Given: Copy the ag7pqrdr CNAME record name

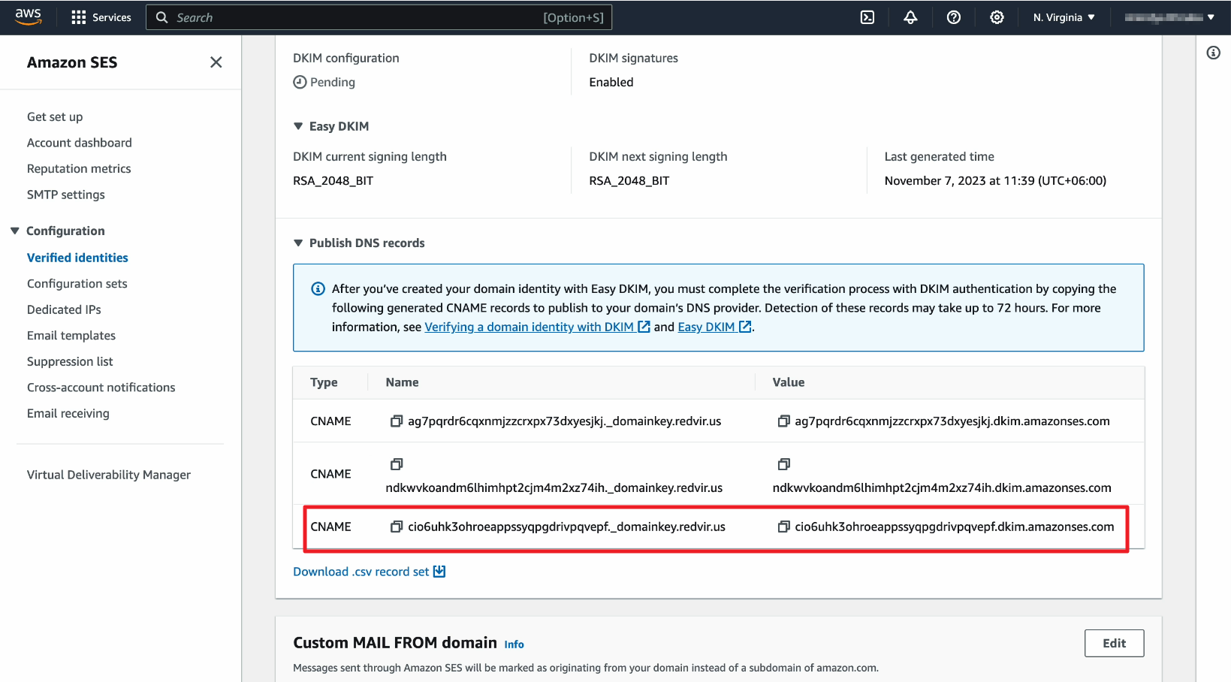Looking at the screenshot, I should click(396, 421).
